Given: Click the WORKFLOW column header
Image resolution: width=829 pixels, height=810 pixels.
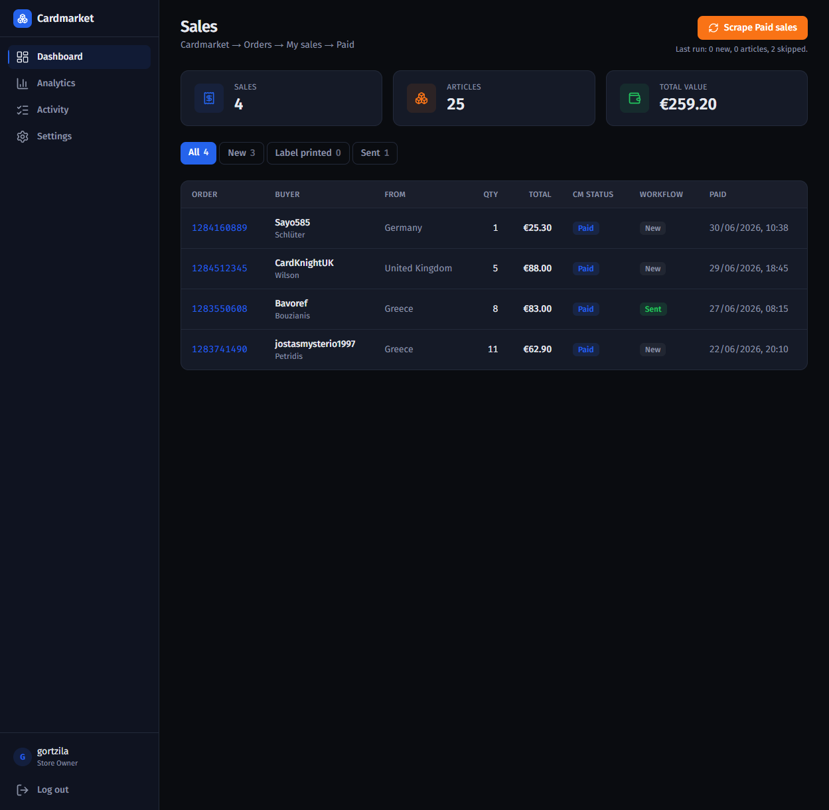Looking at the screenshot, I should (x=661, y=195).
